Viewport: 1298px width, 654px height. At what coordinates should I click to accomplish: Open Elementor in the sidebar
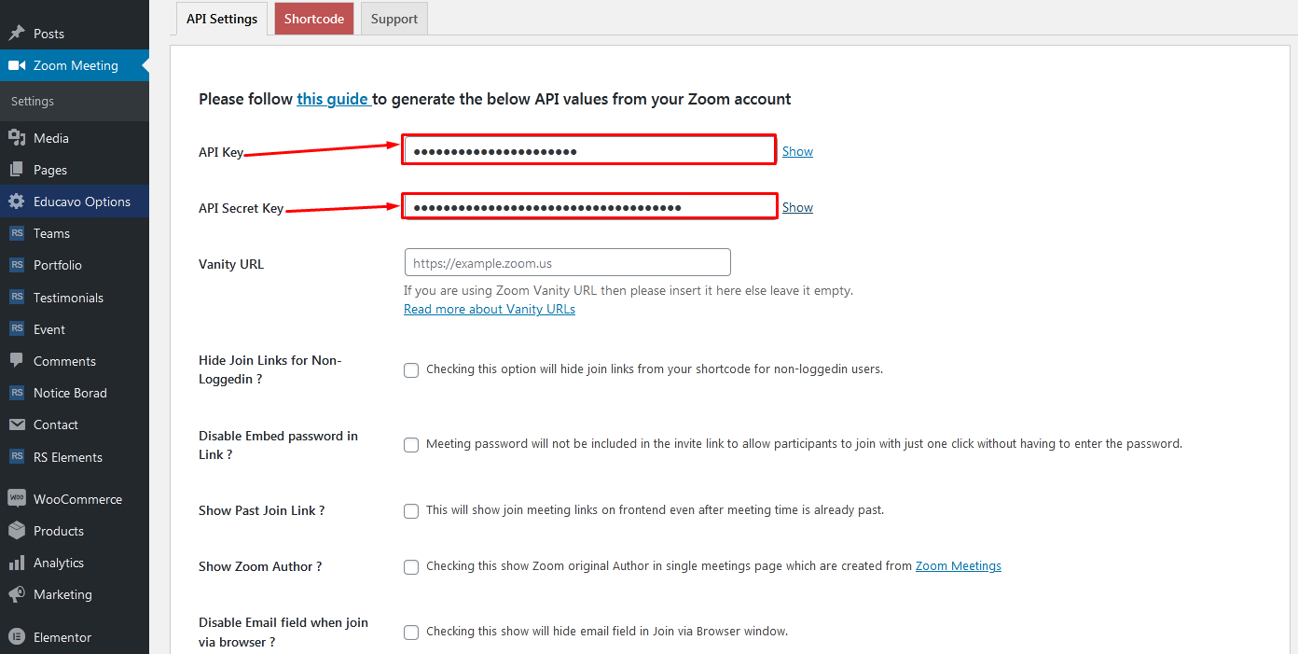[75, 637]
